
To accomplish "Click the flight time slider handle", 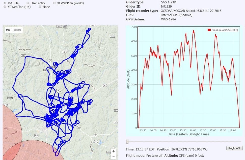I will click(x=127, y=142).
